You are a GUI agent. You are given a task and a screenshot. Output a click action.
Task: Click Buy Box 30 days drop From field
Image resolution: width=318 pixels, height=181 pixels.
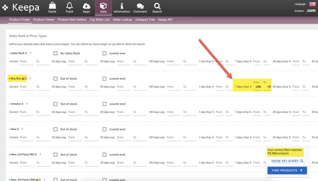click(296, 87)
